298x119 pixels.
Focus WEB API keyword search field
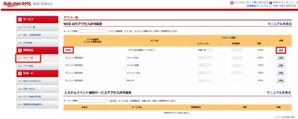coord(93,31)
